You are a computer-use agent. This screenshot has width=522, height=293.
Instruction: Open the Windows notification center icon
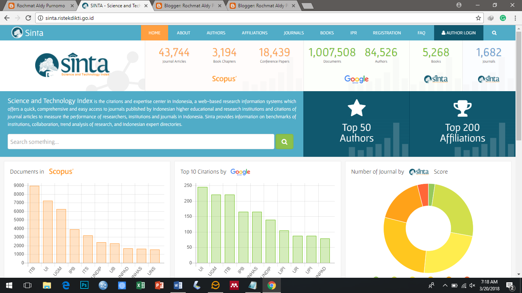pyautogui.click(x=510, y=285)
